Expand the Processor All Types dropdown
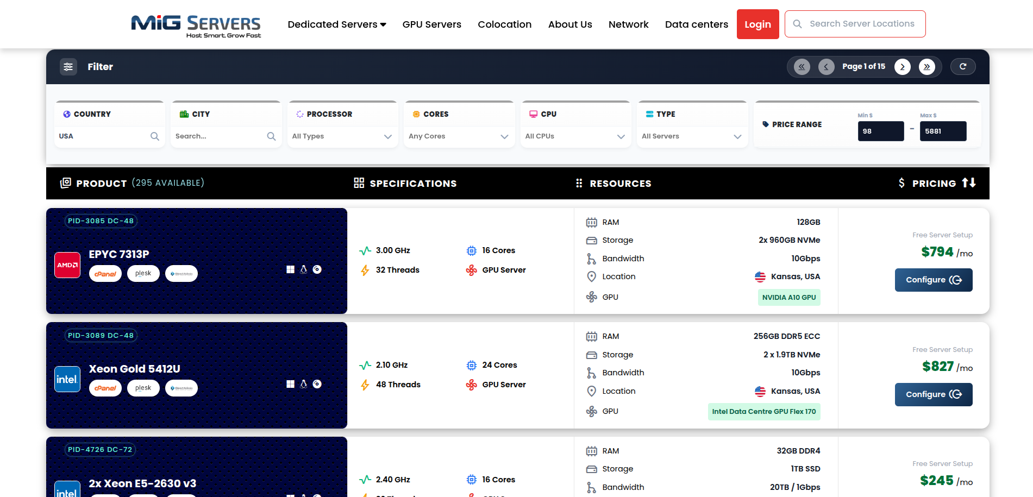The width and height of the screenshot is (1033, 497). (x=342, y=136)
